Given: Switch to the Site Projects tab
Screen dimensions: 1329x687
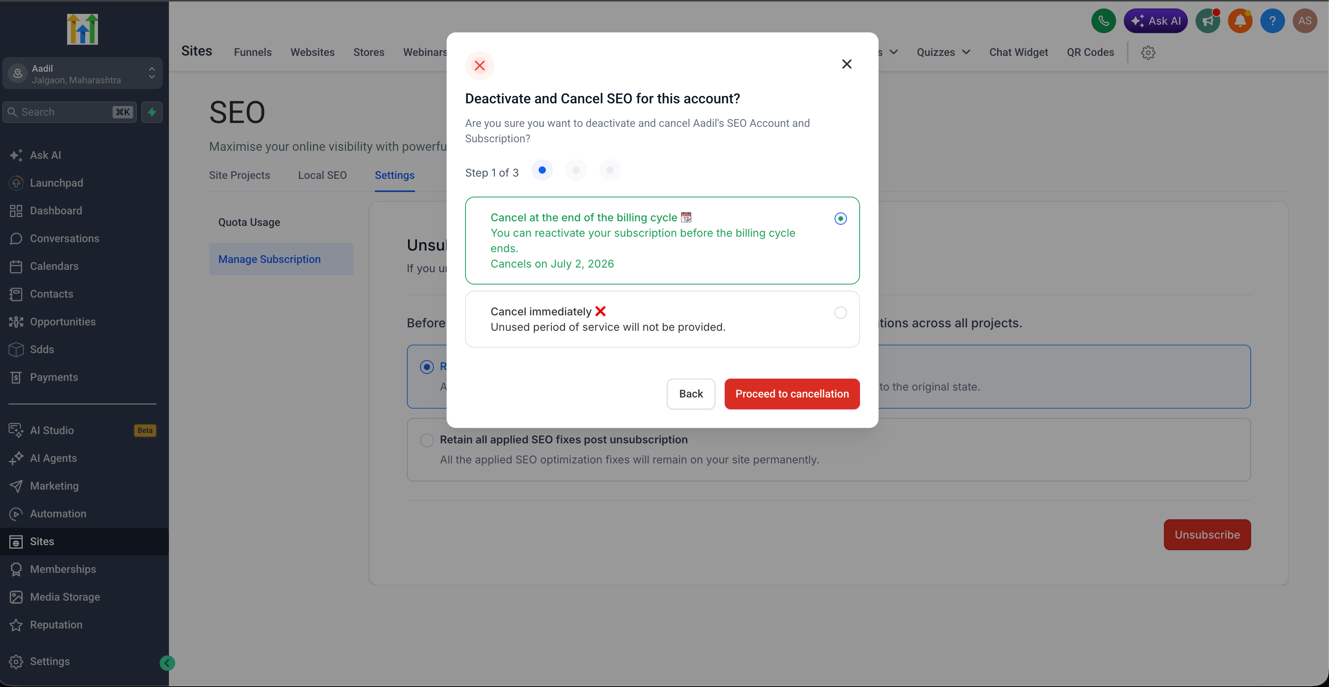Looking at the screenshot, I should (239, 175).
